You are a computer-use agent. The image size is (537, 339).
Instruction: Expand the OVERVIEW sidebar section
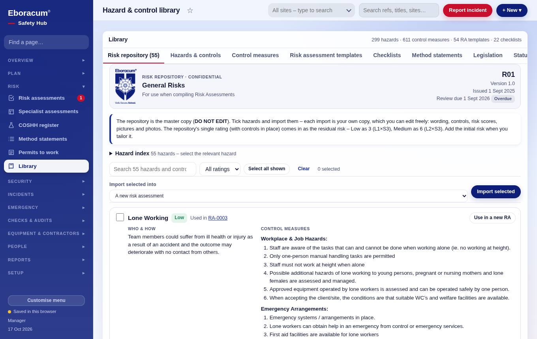point(46,60)
